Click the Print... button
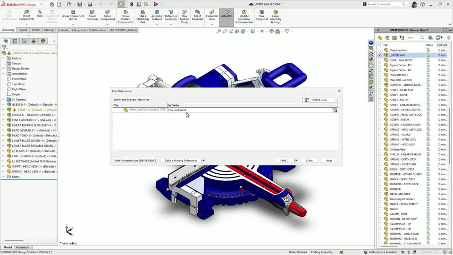The width and height of the screenshot is (453, 255). coord(284,161)
